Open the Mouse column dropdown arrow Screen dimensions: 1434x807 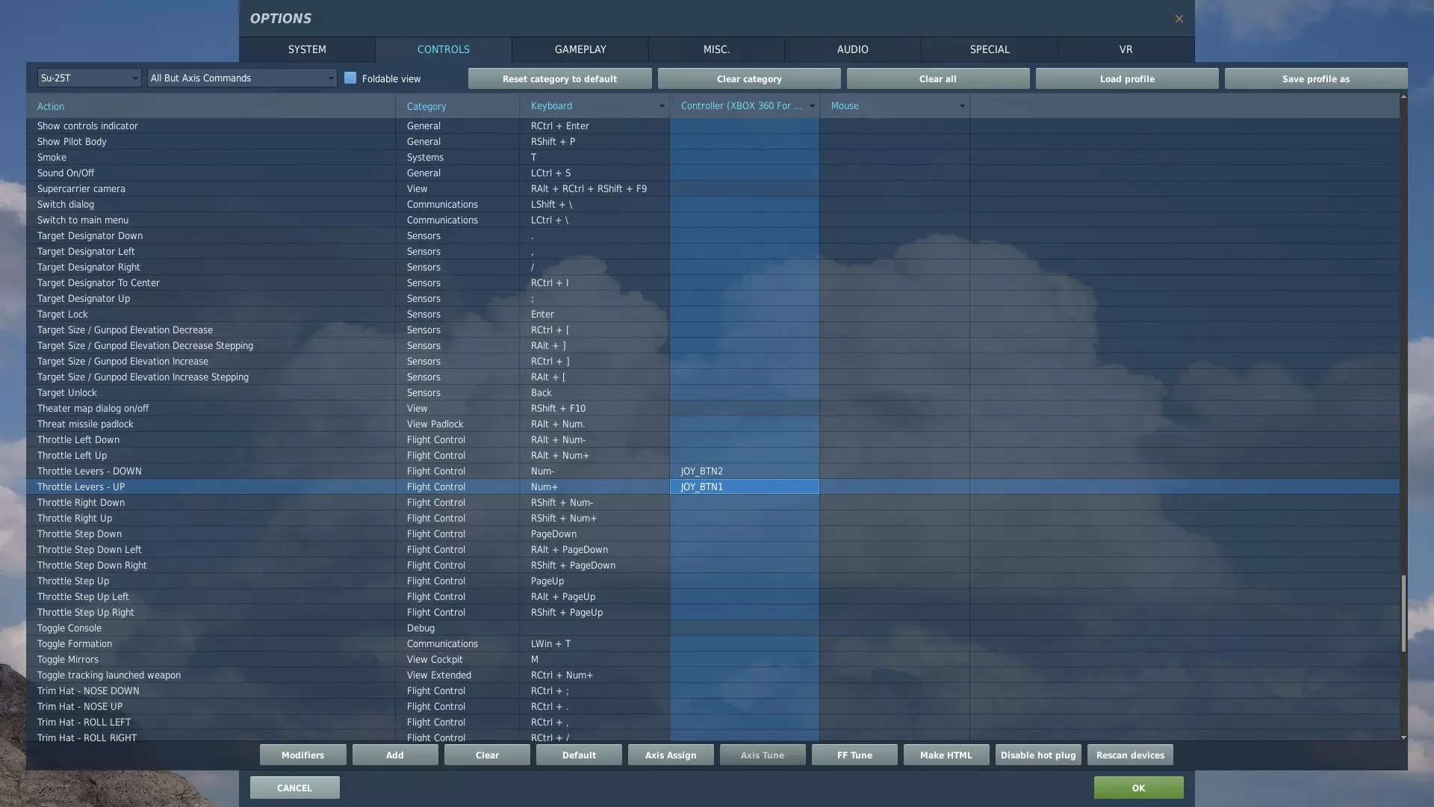(961, 106)
